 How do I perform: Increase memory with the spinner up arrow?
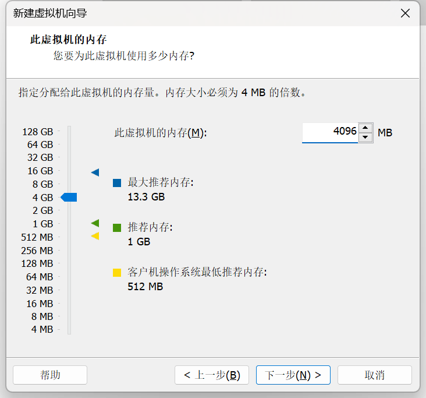[x=365, y=128]
